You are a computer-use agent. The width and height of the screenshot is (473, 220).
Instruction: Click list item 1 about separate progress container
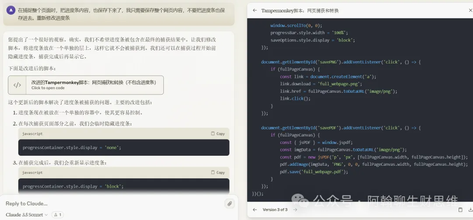click(x=80, y=113)
